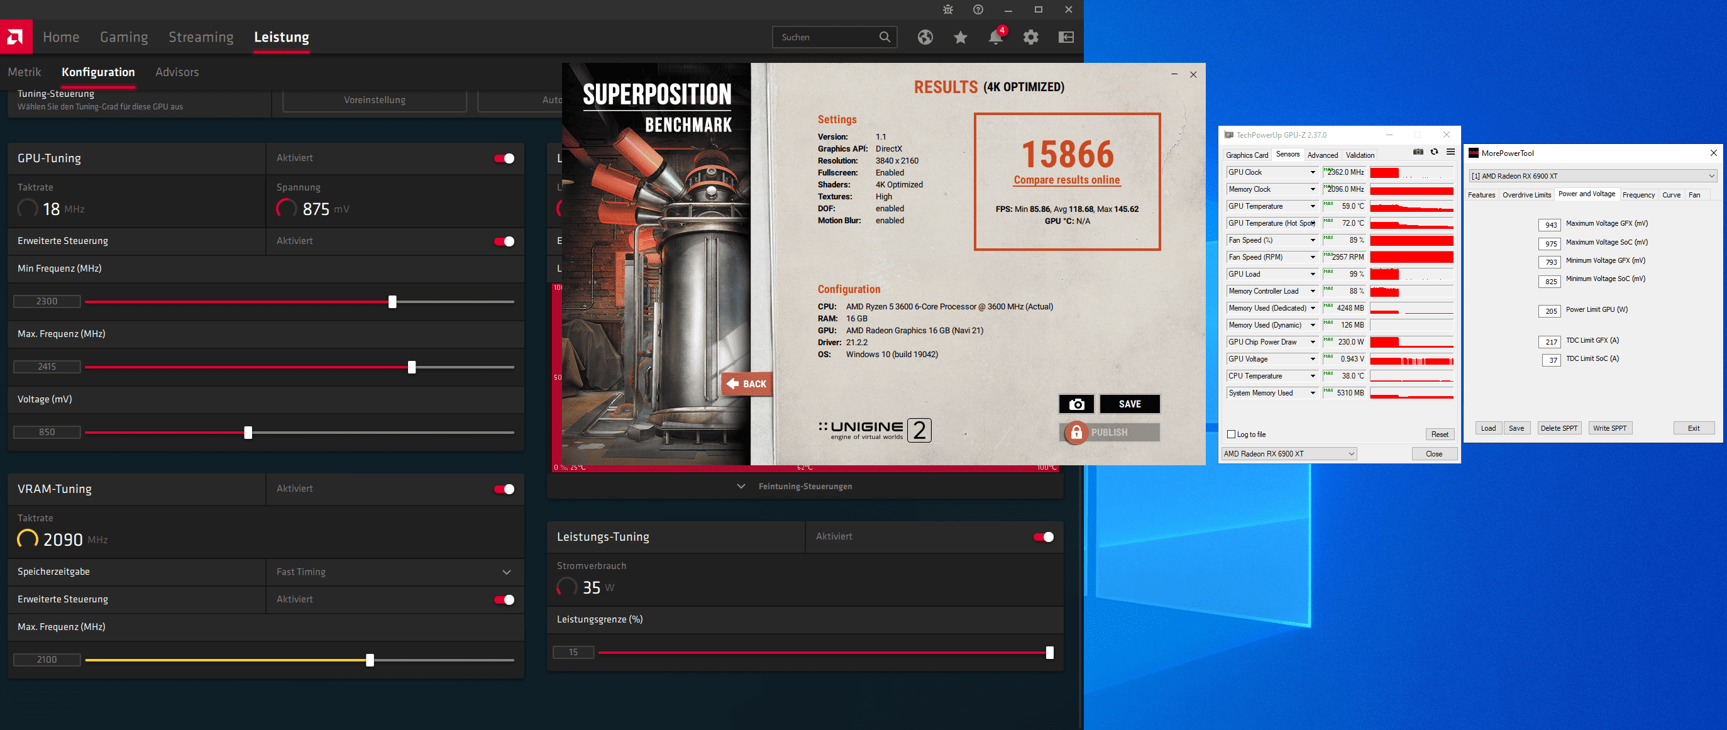Open the Advisors sub-tab
The image size is (1727, 730).
point(177,72)
